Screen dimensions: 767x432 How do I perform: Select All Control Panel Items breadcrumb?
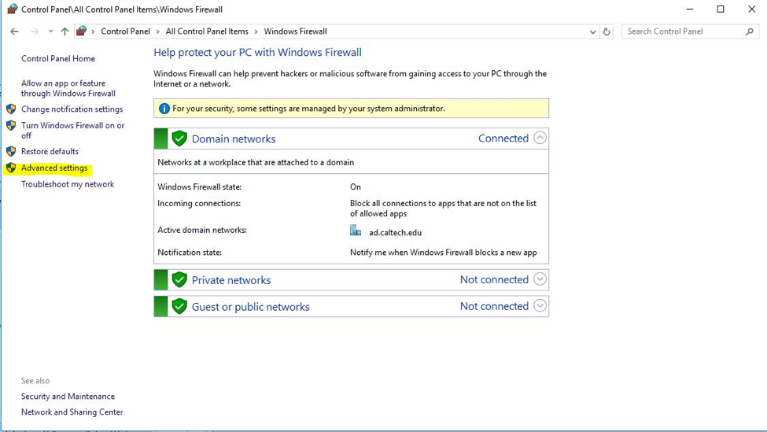click(x=206, y=31)
